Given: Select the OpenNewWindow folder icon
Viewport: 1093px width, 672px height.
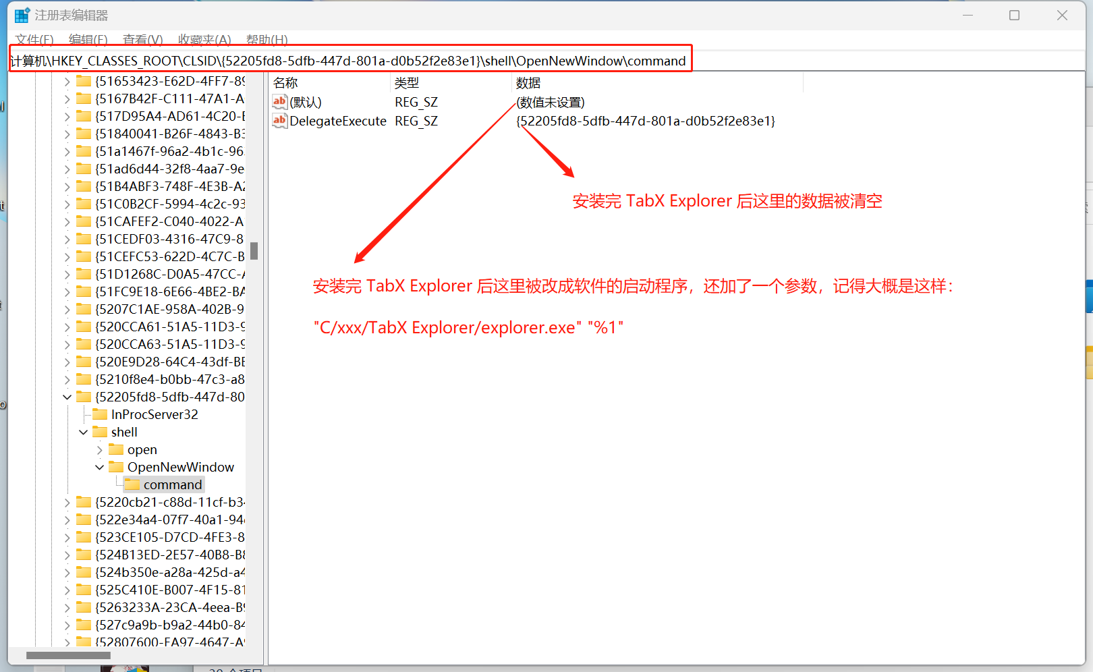Looking at the screenshot, I should tap(116, 467).
